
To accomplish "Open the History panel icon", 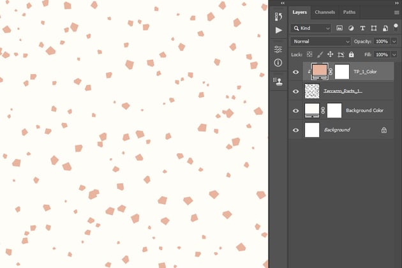I will pos(278,17).
